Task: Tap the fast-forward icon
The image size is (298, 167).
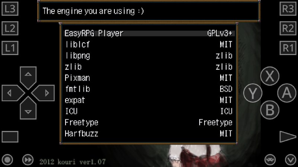Action: pos(28,160)
